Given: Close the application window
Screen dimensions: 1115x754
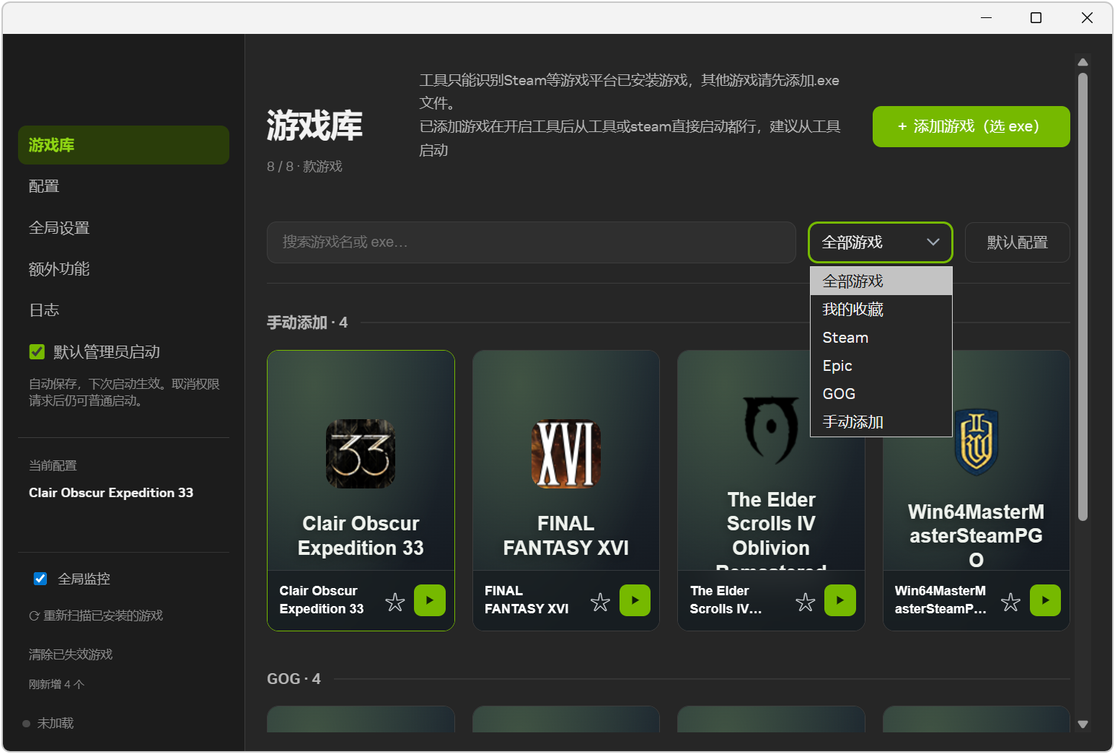Looking at the screenshot, I should [1087, 17].
